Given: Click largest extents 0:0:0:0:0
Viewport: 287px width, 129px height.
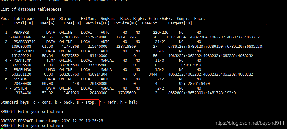Looking at the screenshot, I should (x=191, y=65).
